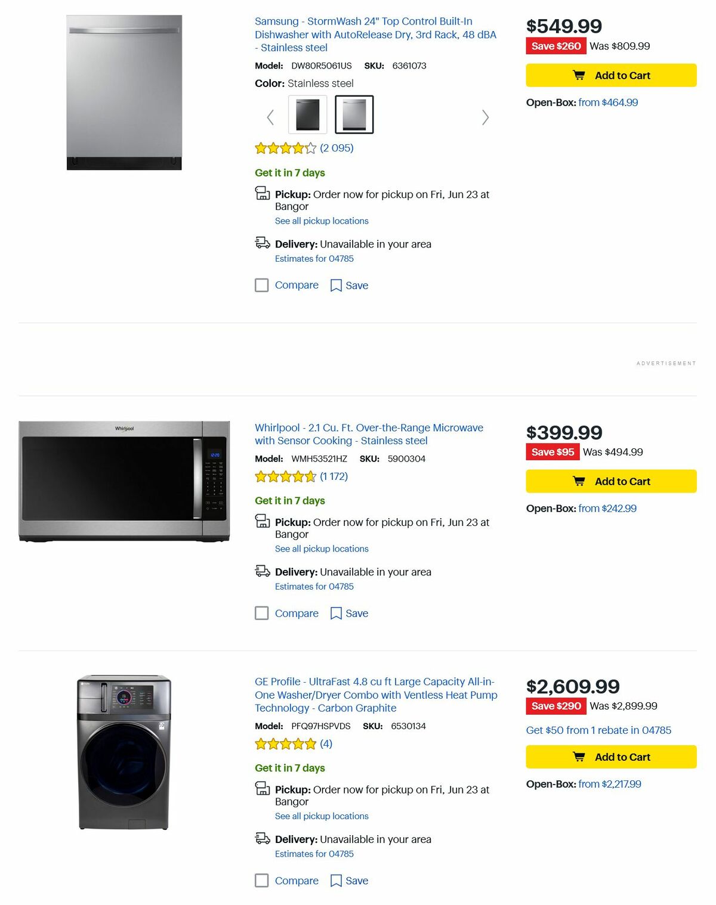
Task: Click the cart icon in Samsung's Add to Cart
Action: [x=578, y=75]
